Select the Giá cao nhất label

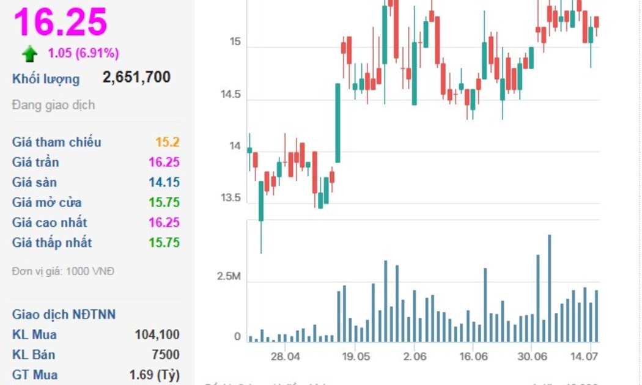[x=50, y=223]
